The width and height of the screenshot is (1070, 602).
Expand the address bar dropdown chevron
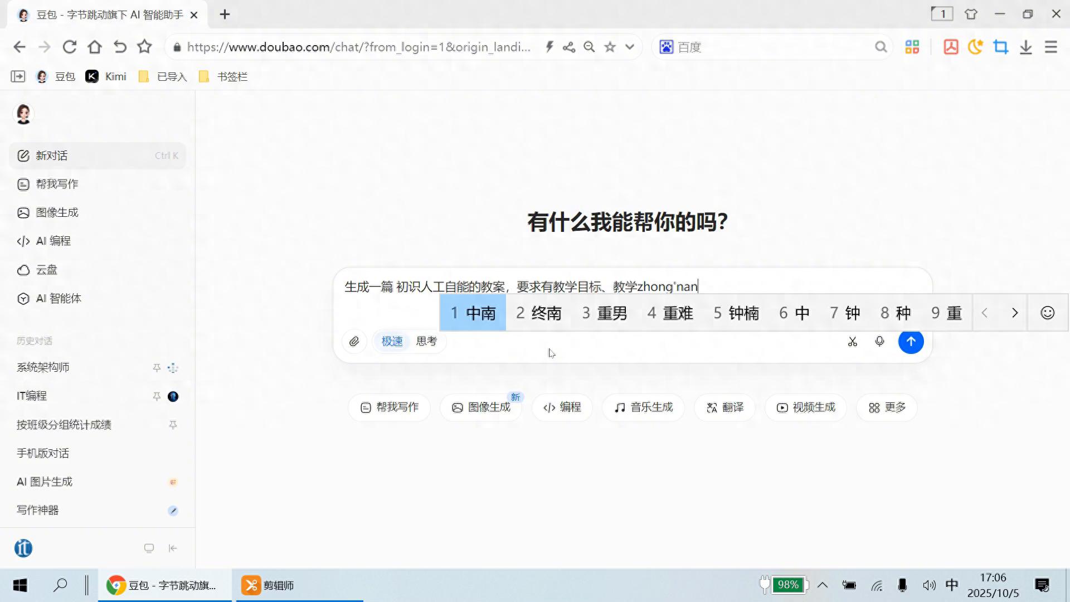(x=630, y=47)
